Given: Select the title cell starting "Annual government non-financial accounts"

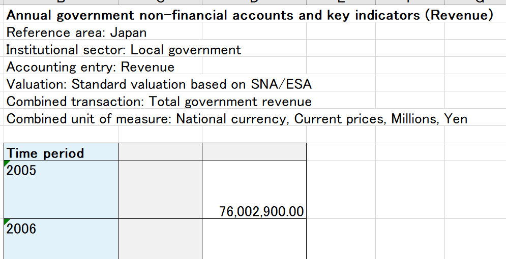Looking at the screenshot, I should [x=249, y=15].
